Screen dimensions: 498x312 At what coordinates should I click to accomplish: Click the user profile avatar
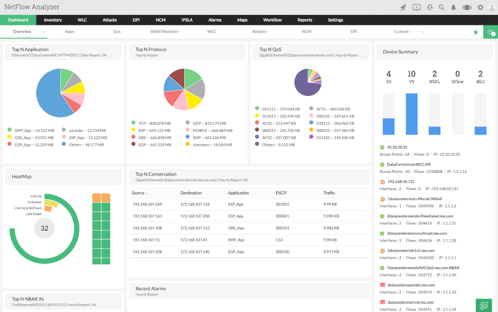pyautogui.click(x=491, y=7)
